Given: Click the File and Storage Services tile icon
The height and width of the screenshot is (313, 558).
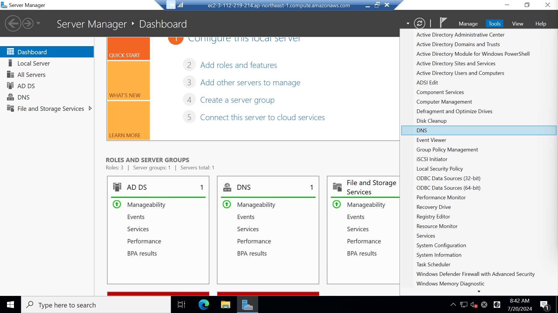Looking at the screenshot, I should [x=337, y=187].
